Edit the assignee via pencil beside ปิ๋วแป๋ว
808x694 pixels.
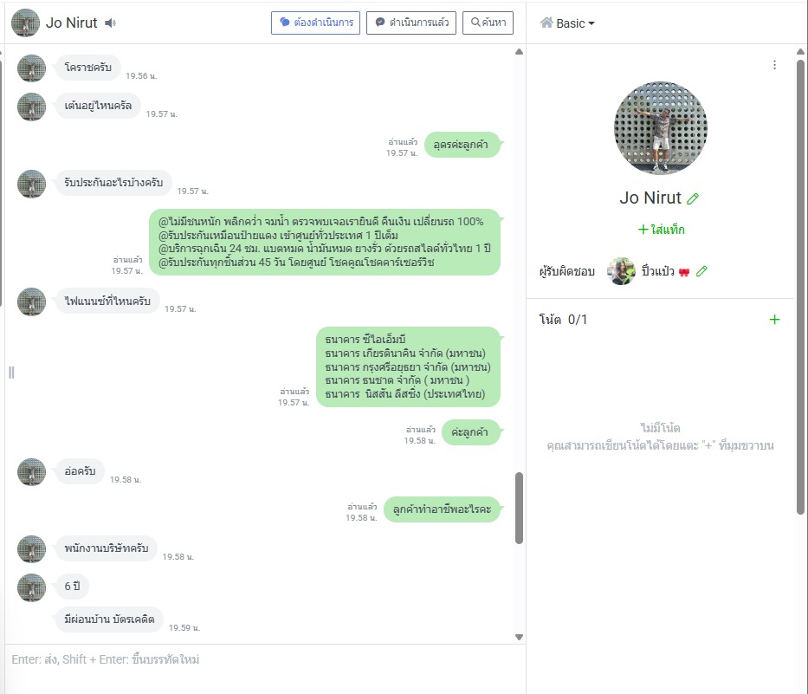tap(701, 271)
